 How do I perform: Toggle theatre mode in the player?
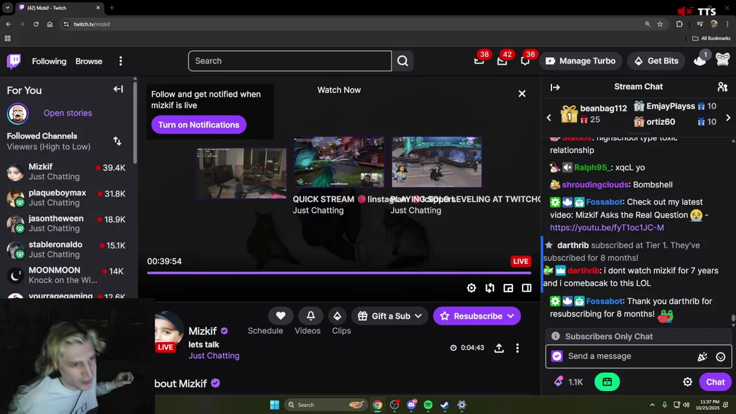tap(527, 288)
